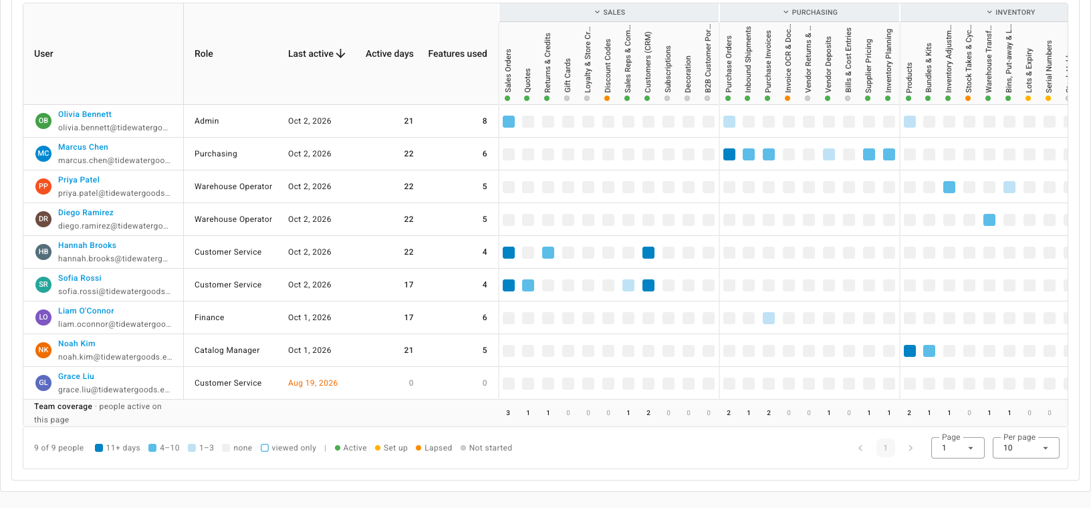Click Noah Kim's Catalog Manager role cell

coord(227,350)
